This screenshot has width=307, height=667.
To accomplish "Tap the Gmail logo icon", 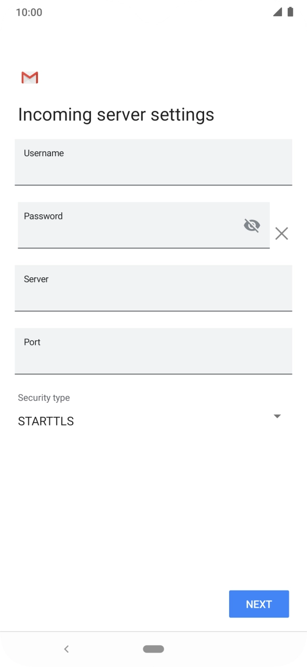I will [30, 78].
